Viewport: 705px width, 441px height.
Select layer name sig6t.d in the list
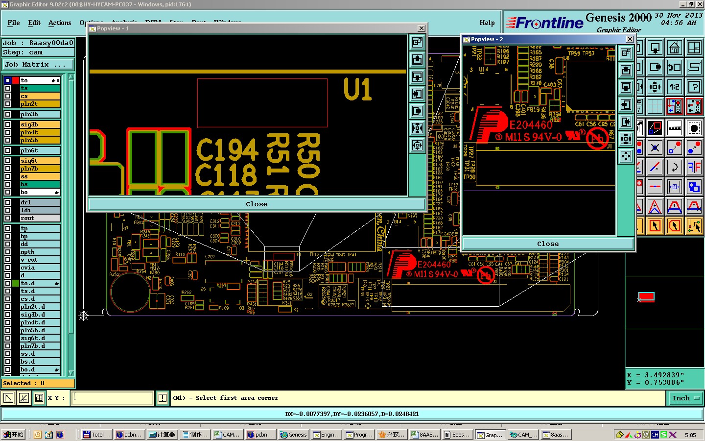click(40, 338)
